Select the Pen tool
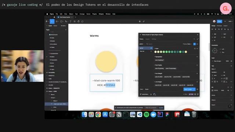The height and width of the screenshot is (132, 235). (66, 21)
